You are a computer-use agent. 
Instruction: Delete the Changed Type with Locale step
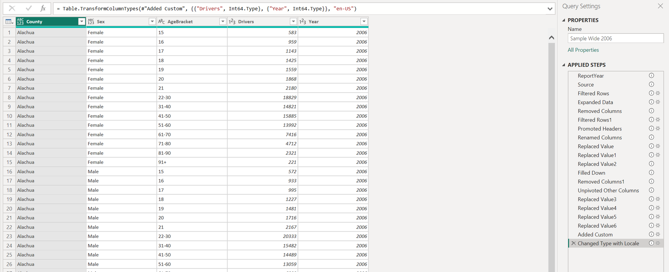click(x=573, y=243)
